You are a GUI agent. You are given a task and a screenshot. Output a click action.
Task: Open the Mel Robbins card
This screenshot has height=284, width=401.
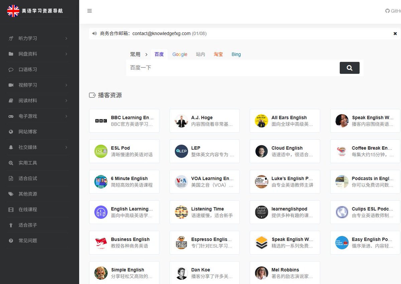pyautogui.click(x=285, y=273)
